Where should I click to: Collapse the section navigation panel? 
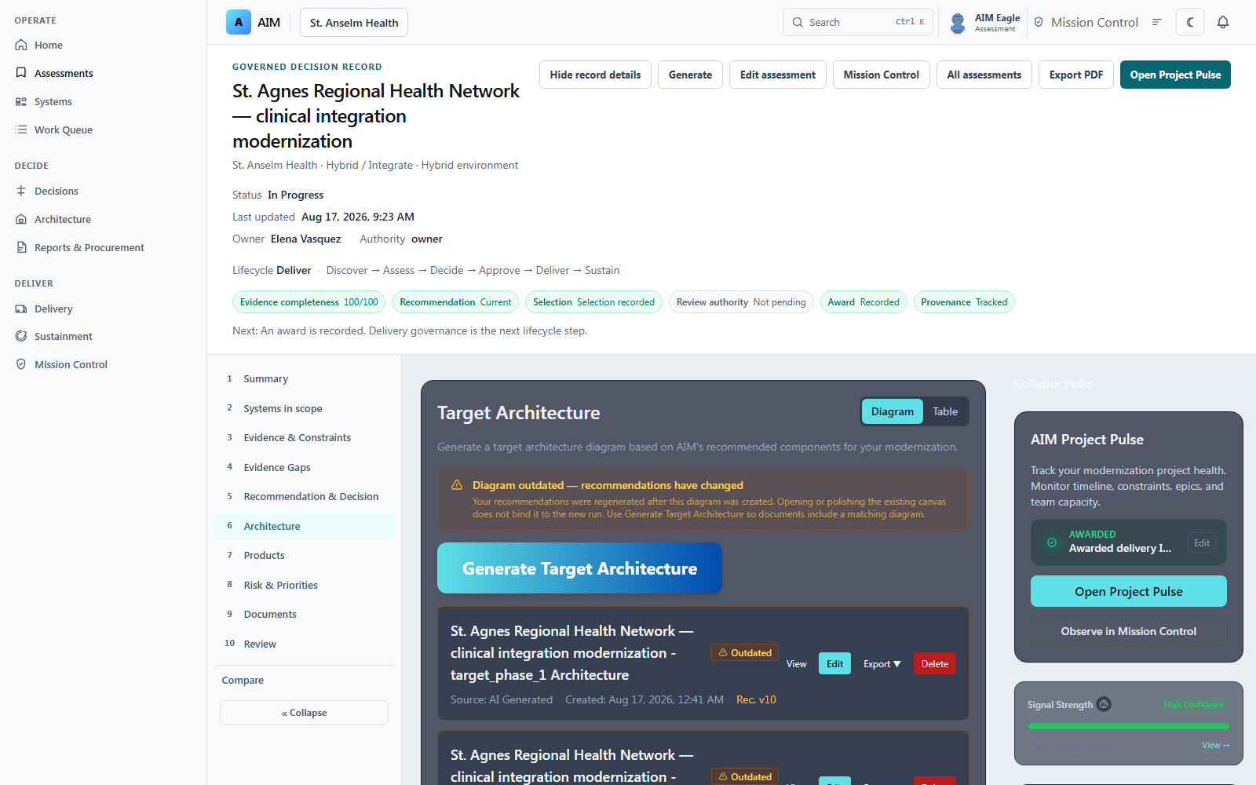[304, 713]
